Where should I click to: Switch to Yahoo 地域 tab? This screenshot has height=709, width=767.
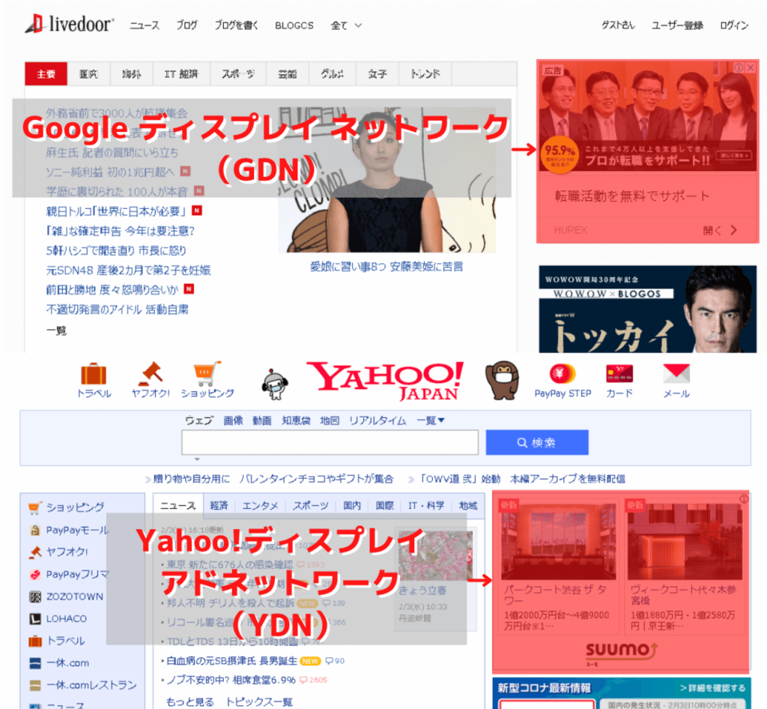468,505
